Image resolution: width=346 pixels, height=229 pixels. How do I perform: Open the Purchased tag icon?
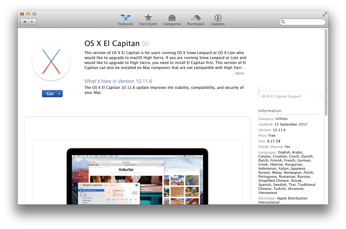[x=196, y=18]
